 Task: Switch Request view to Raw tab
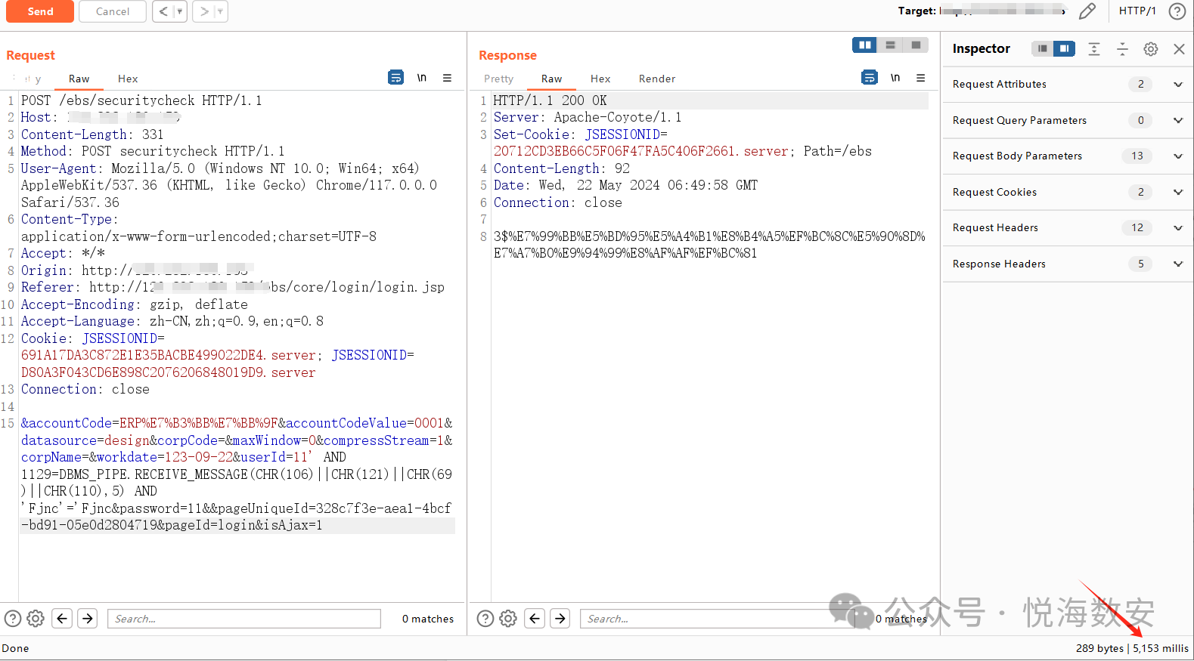coord(79,79)
